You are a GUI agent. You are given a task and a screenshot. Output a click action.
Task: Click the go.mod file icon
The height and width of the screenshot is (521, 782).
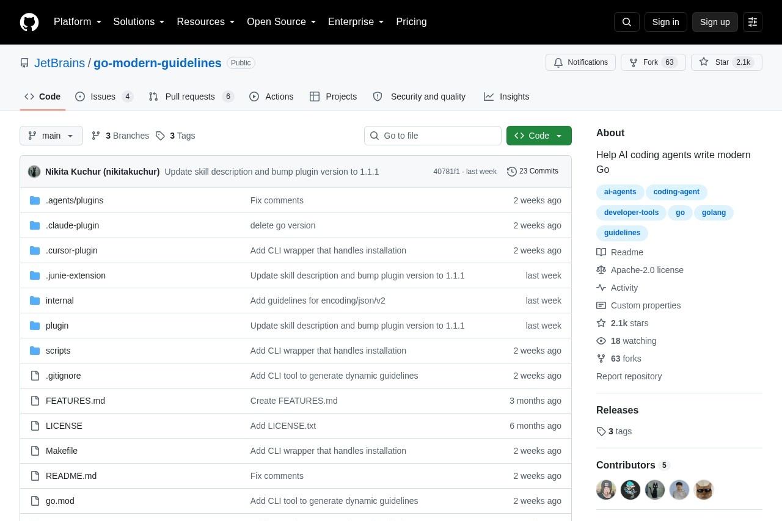[x=35, y=501]
